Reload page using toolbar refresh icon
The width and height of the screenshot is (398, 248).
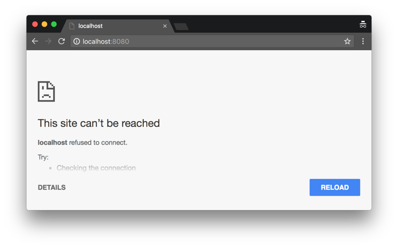tap(61, 41)
